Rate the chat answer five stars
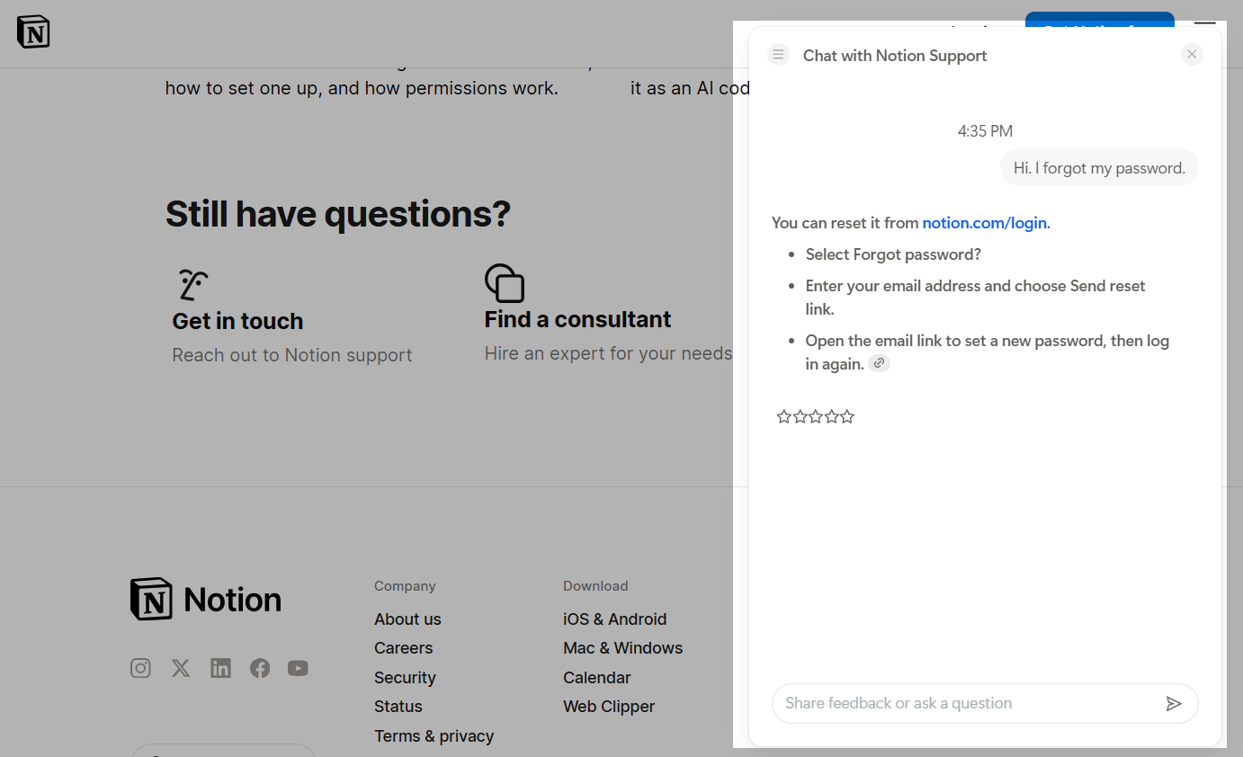Screen dimensions: 1243x757 pos(846,416)
